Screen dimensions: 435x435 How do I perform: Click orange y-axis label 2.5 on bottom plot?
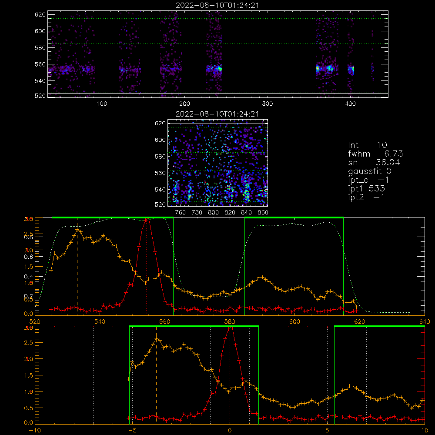29,343
